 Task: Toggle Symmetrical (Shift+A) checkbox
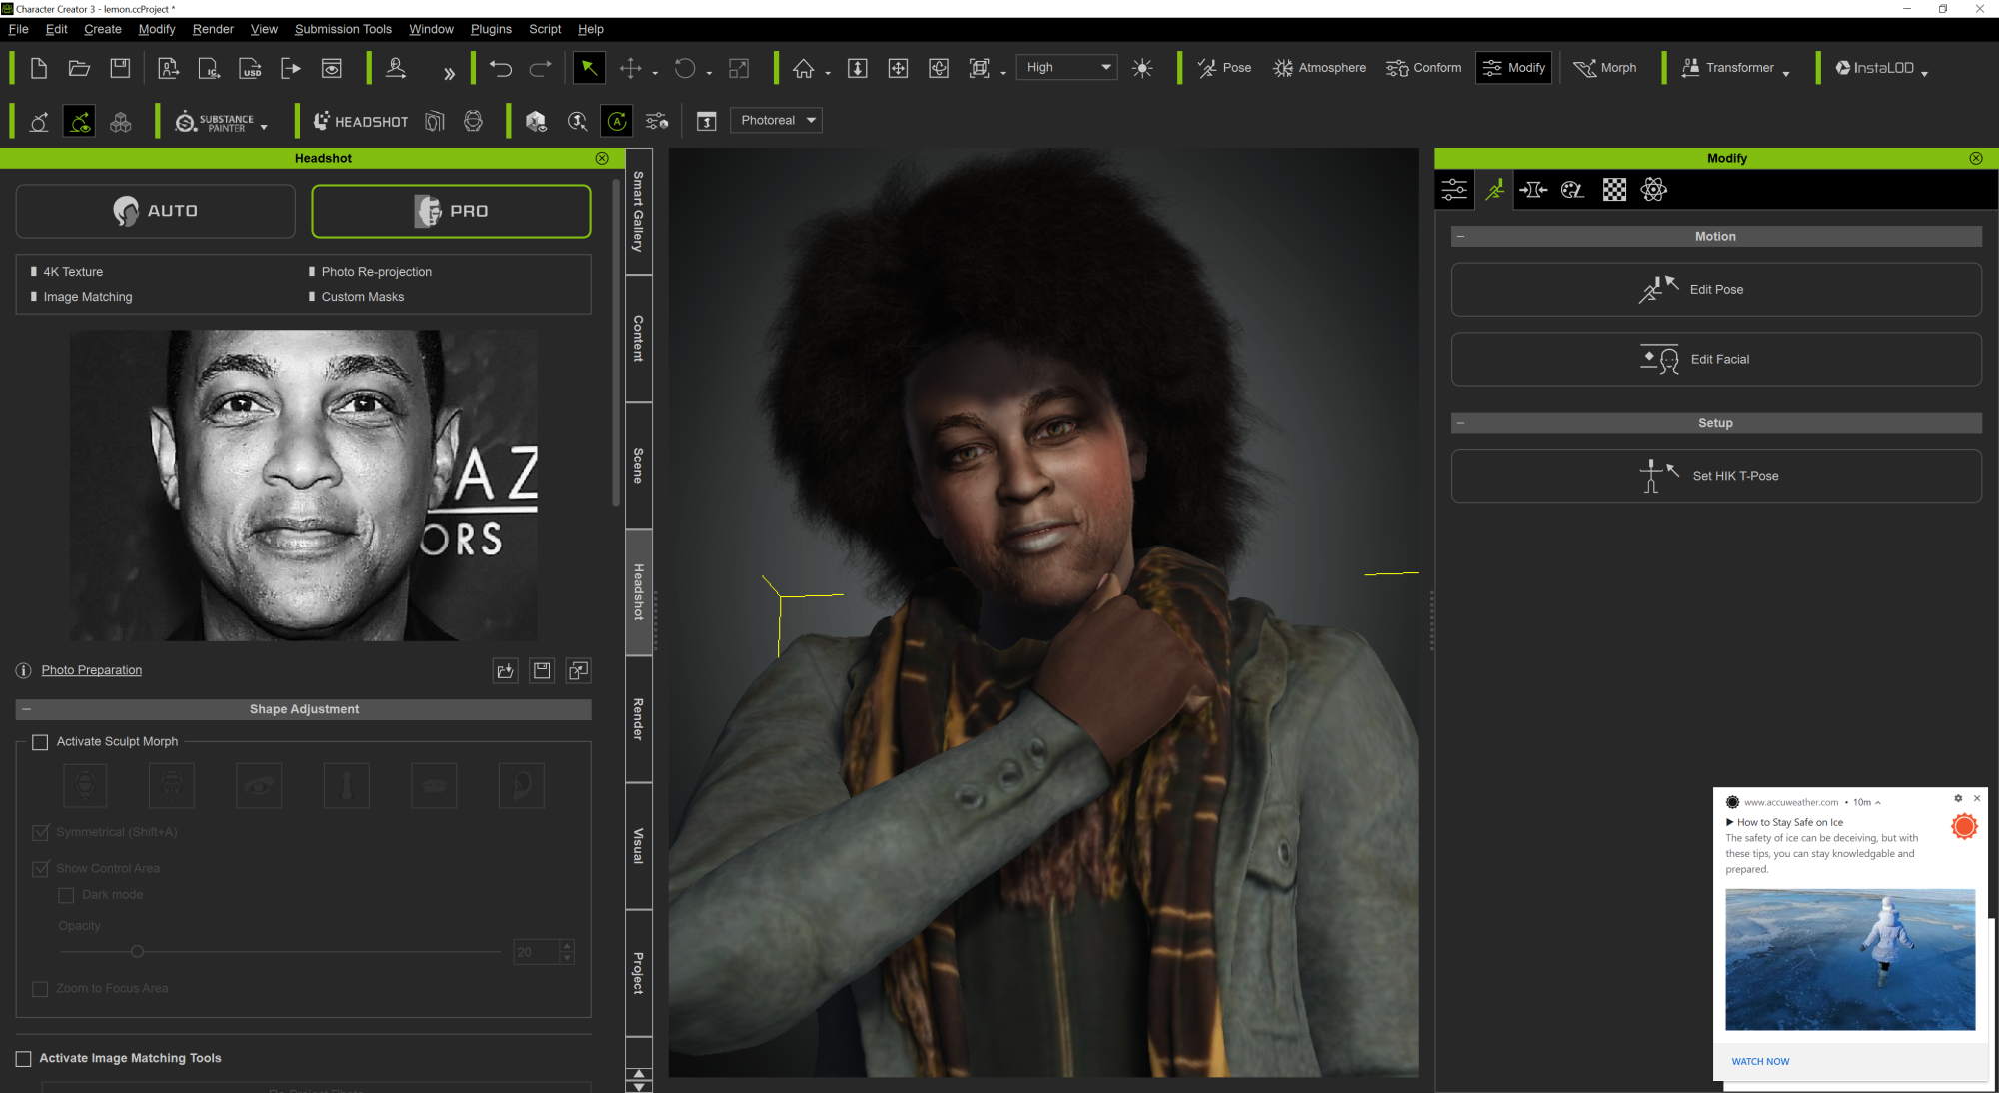coord(41,833)
